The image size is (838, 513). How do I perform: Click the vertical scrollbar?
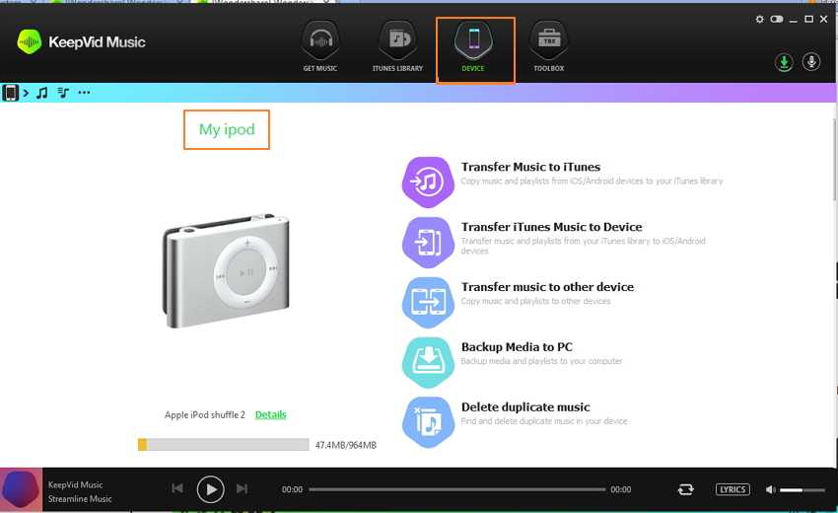[835, 159]
